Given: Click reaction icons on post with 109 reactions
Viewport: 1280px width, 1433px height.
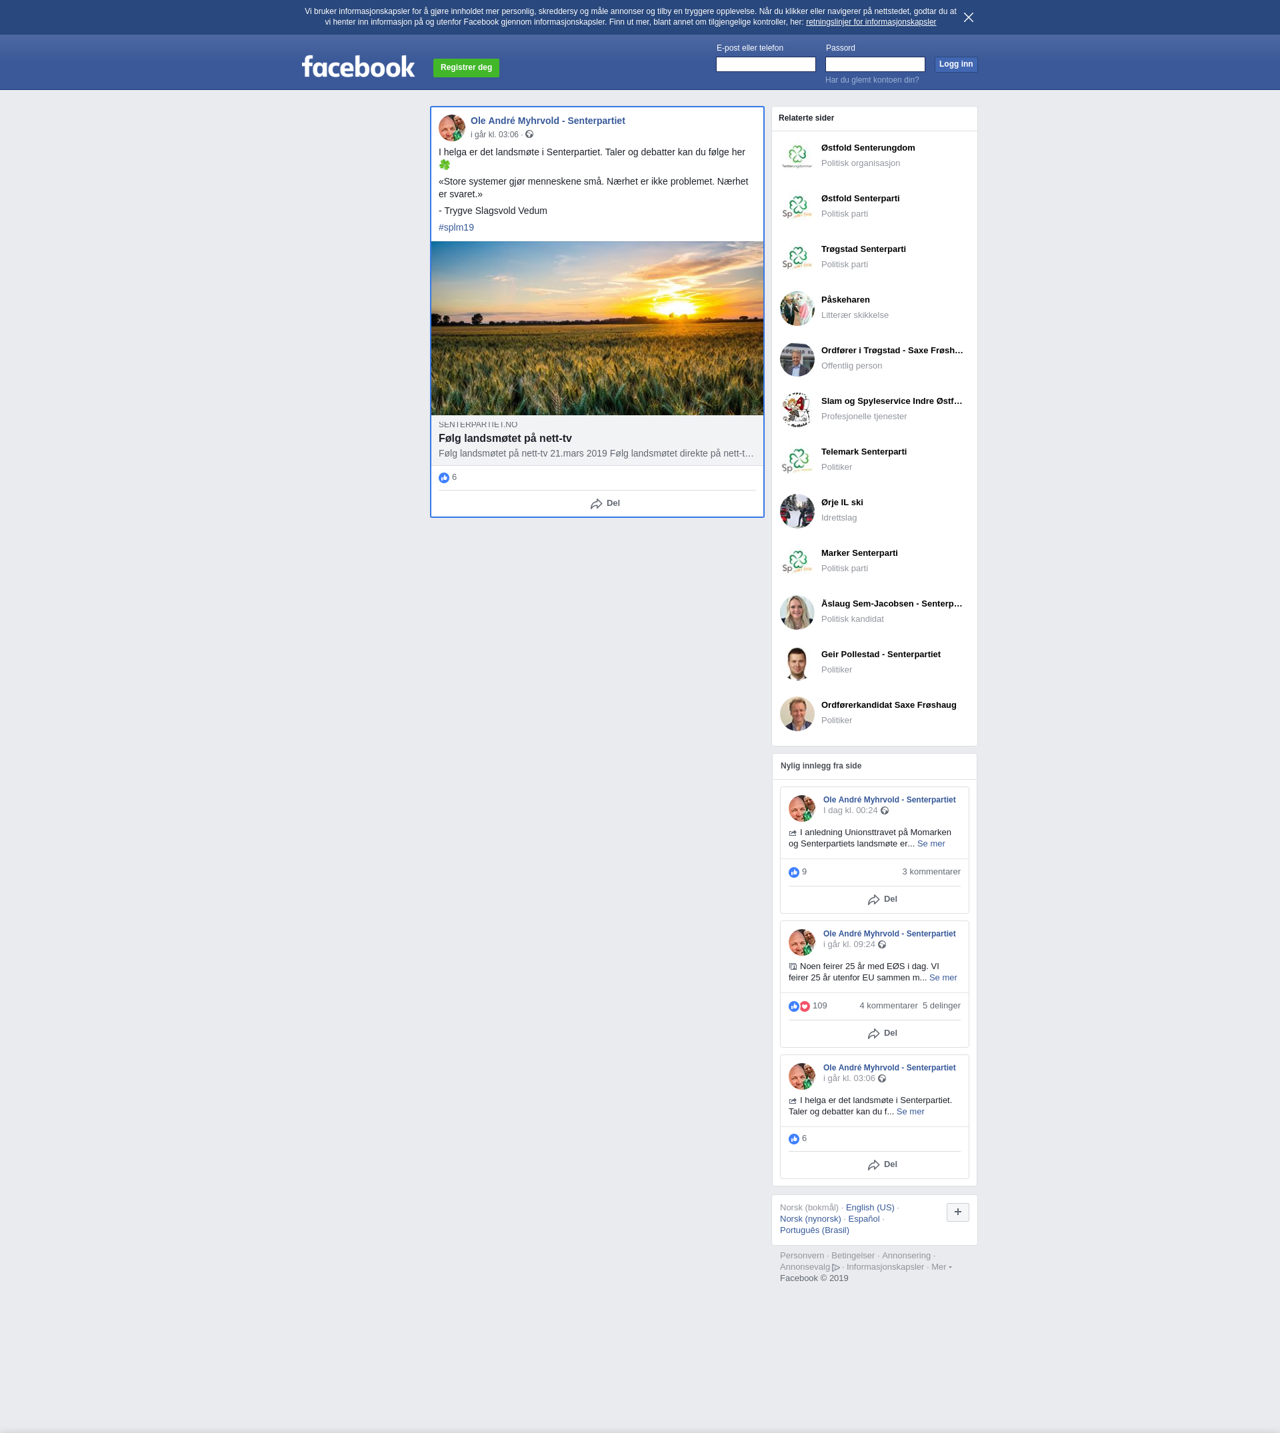Looking at the screenshot, I should [799, 1006].
